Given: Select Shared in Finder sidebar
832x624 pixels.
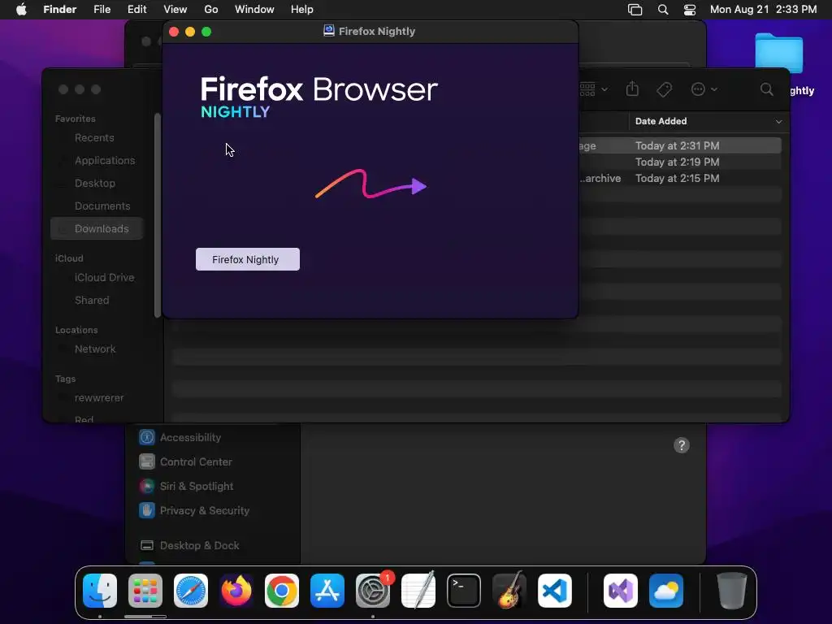Looking at the screenshot, I should (92, 301).
